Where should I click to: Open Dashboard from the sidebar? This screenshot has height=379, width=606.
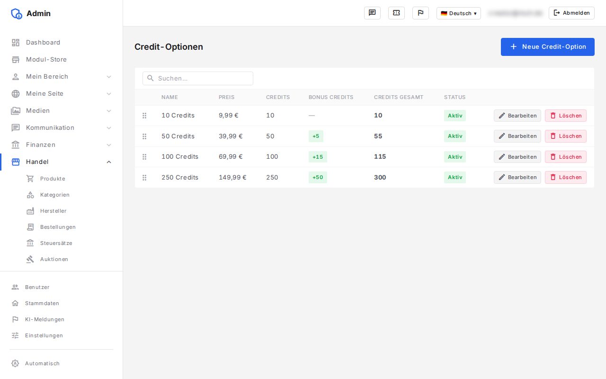[x=61, y=43]
